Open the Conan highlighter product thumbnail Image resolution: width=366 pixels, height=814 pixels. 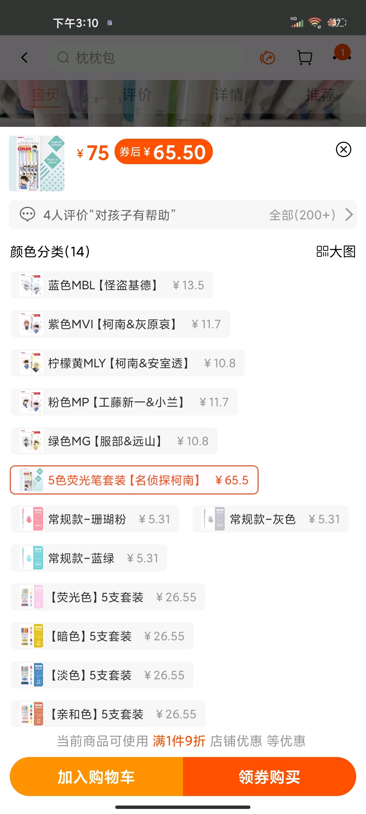tap(37, 163)
